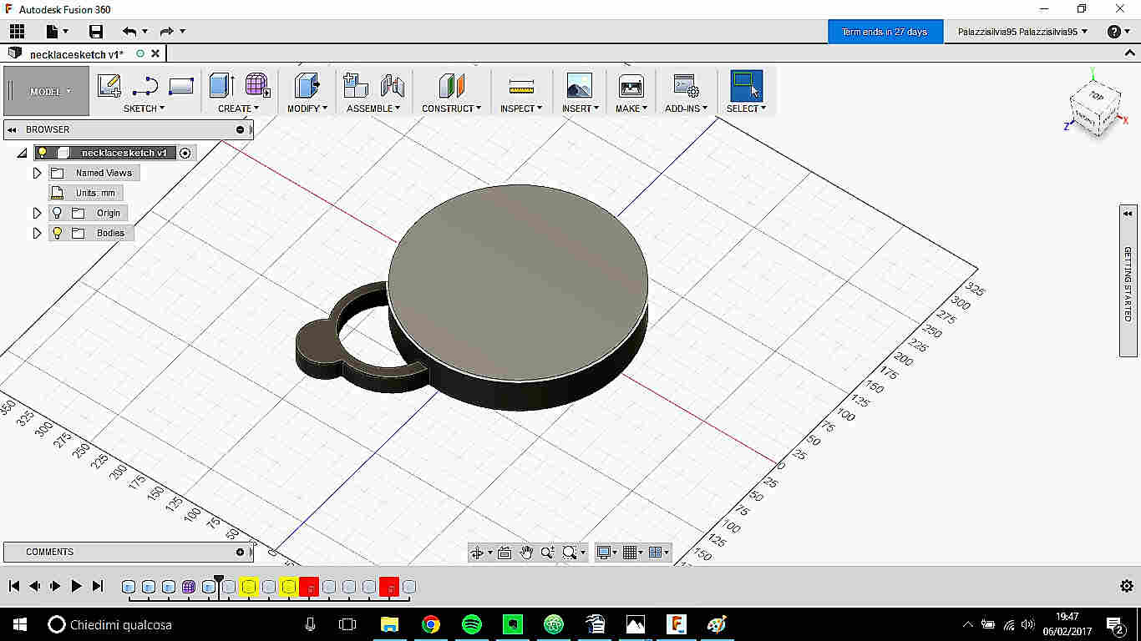Image resolution: width=1141 pixels, height=641 pixels.
Task: Click the timeline playhead marker
Action: (x=219, y=578)
